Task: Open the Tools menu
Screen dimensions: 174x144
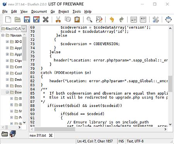Action: (77, 12)
